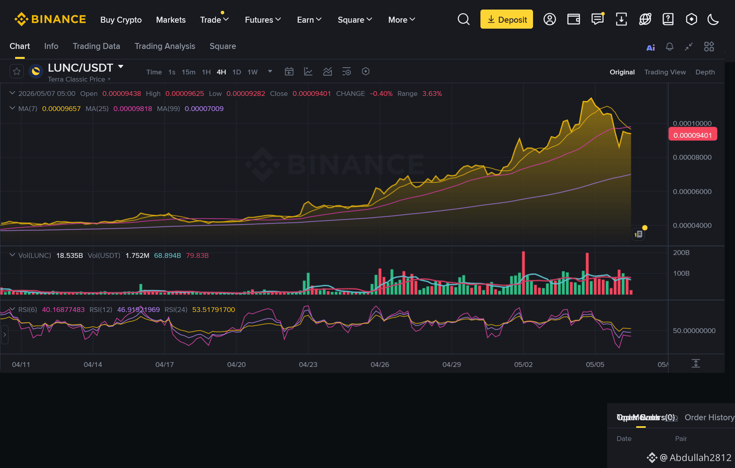
Task: Click the download app icon
Action: point(621,19)
